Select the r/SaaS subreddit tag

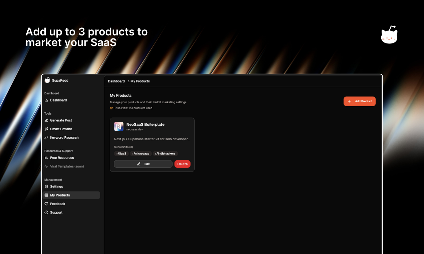pyautogui.click(x=121, y=154)
